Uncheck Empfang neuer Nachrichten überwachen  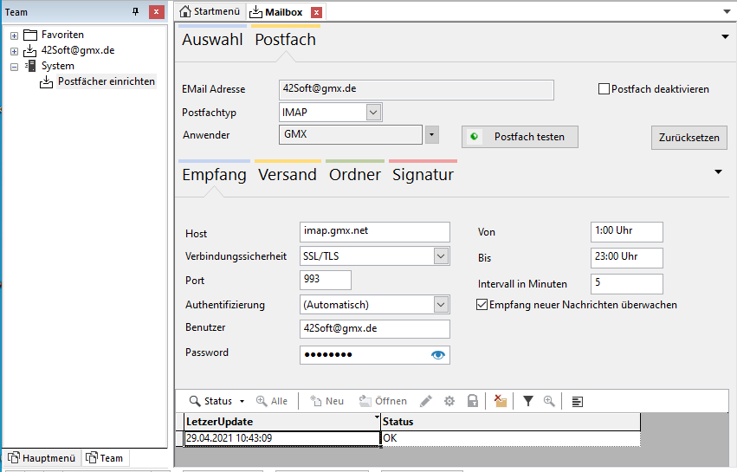point(482,305)
